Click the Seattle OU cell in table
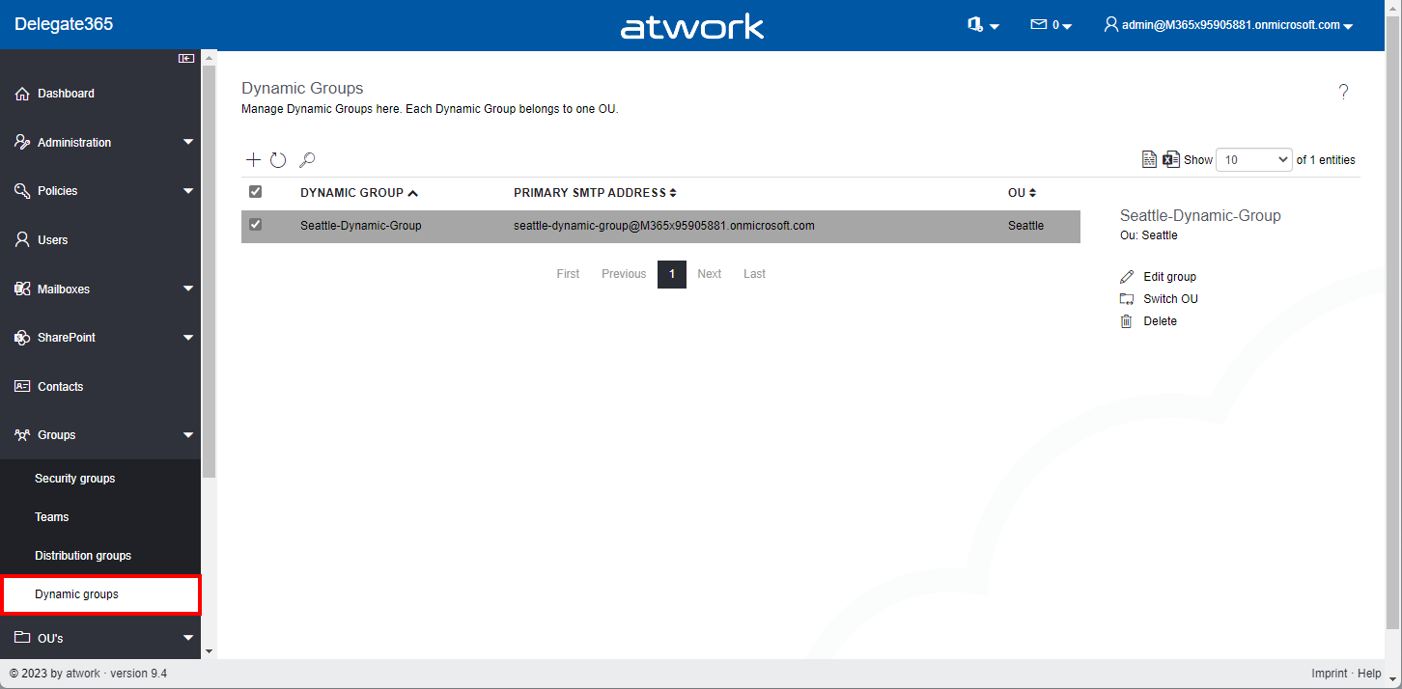 (x=1025, y=226)
